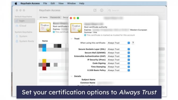Click the "Default Keychains" sidebar heading
This screenshot has height=100, width=178.
point(23,17)
